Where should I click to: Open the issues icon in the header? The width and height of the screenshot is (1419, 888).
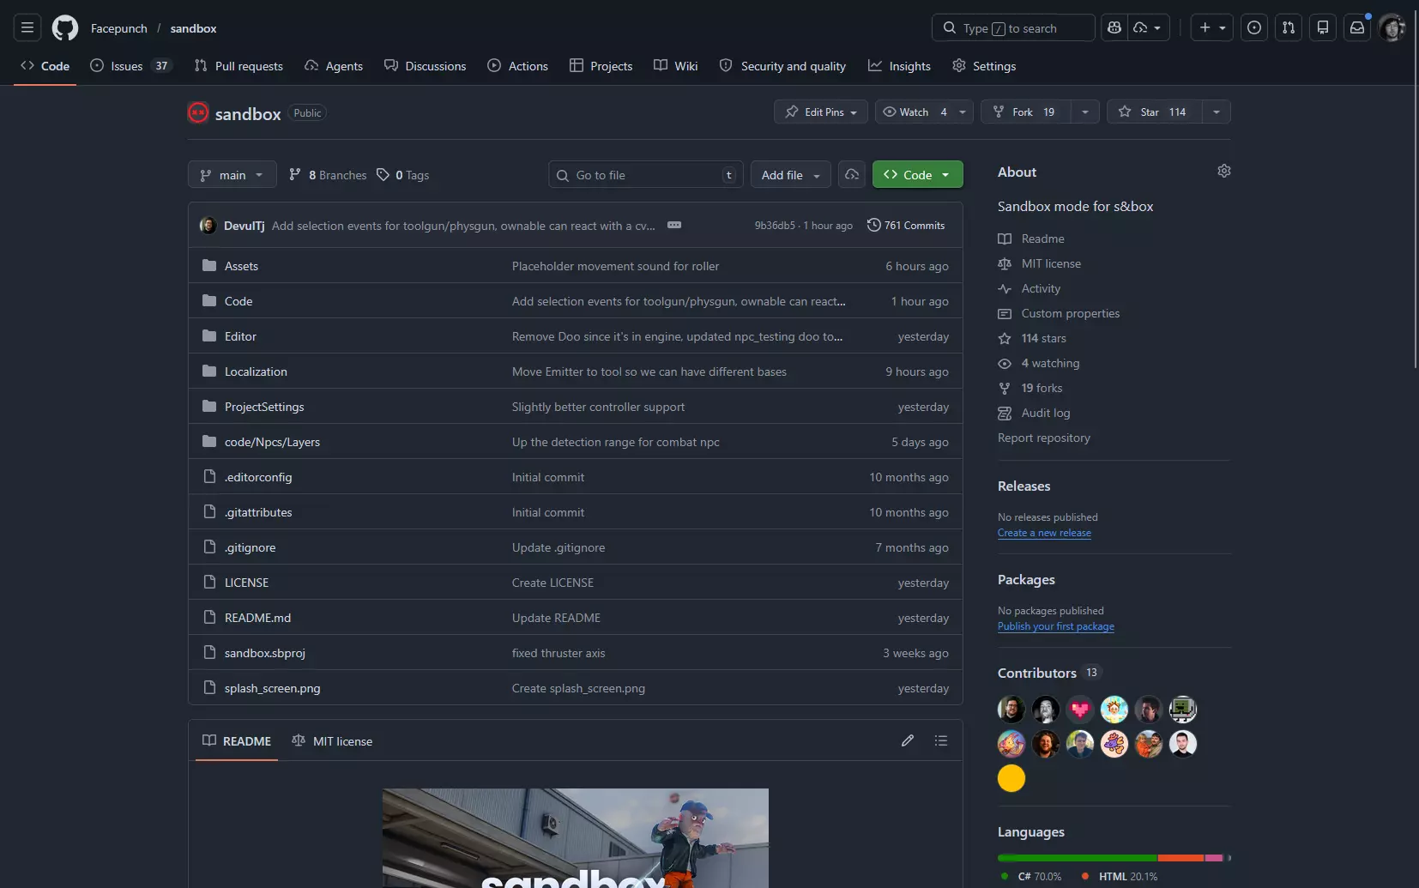1254,28
